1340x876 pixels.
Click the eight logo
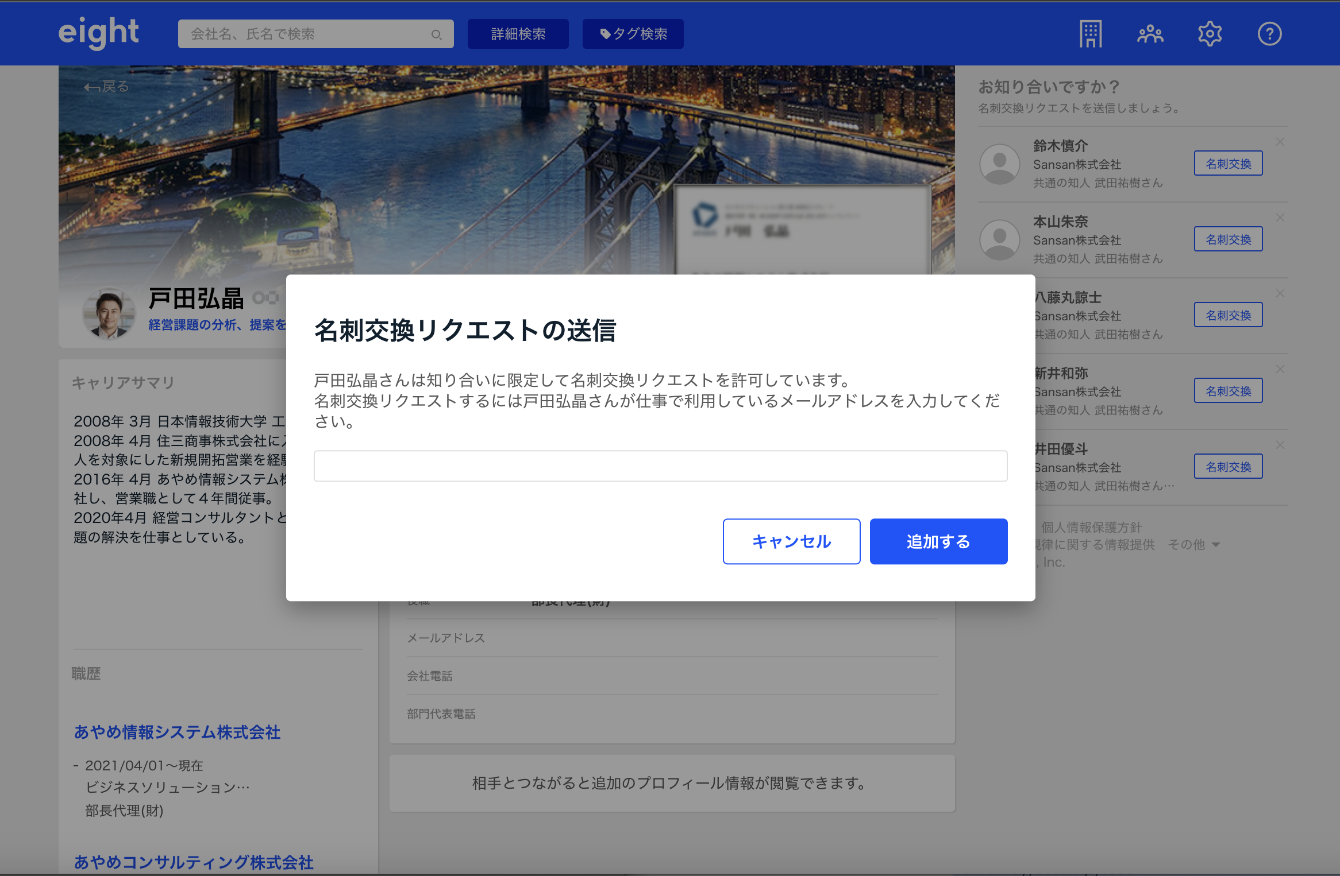point(98,33)
